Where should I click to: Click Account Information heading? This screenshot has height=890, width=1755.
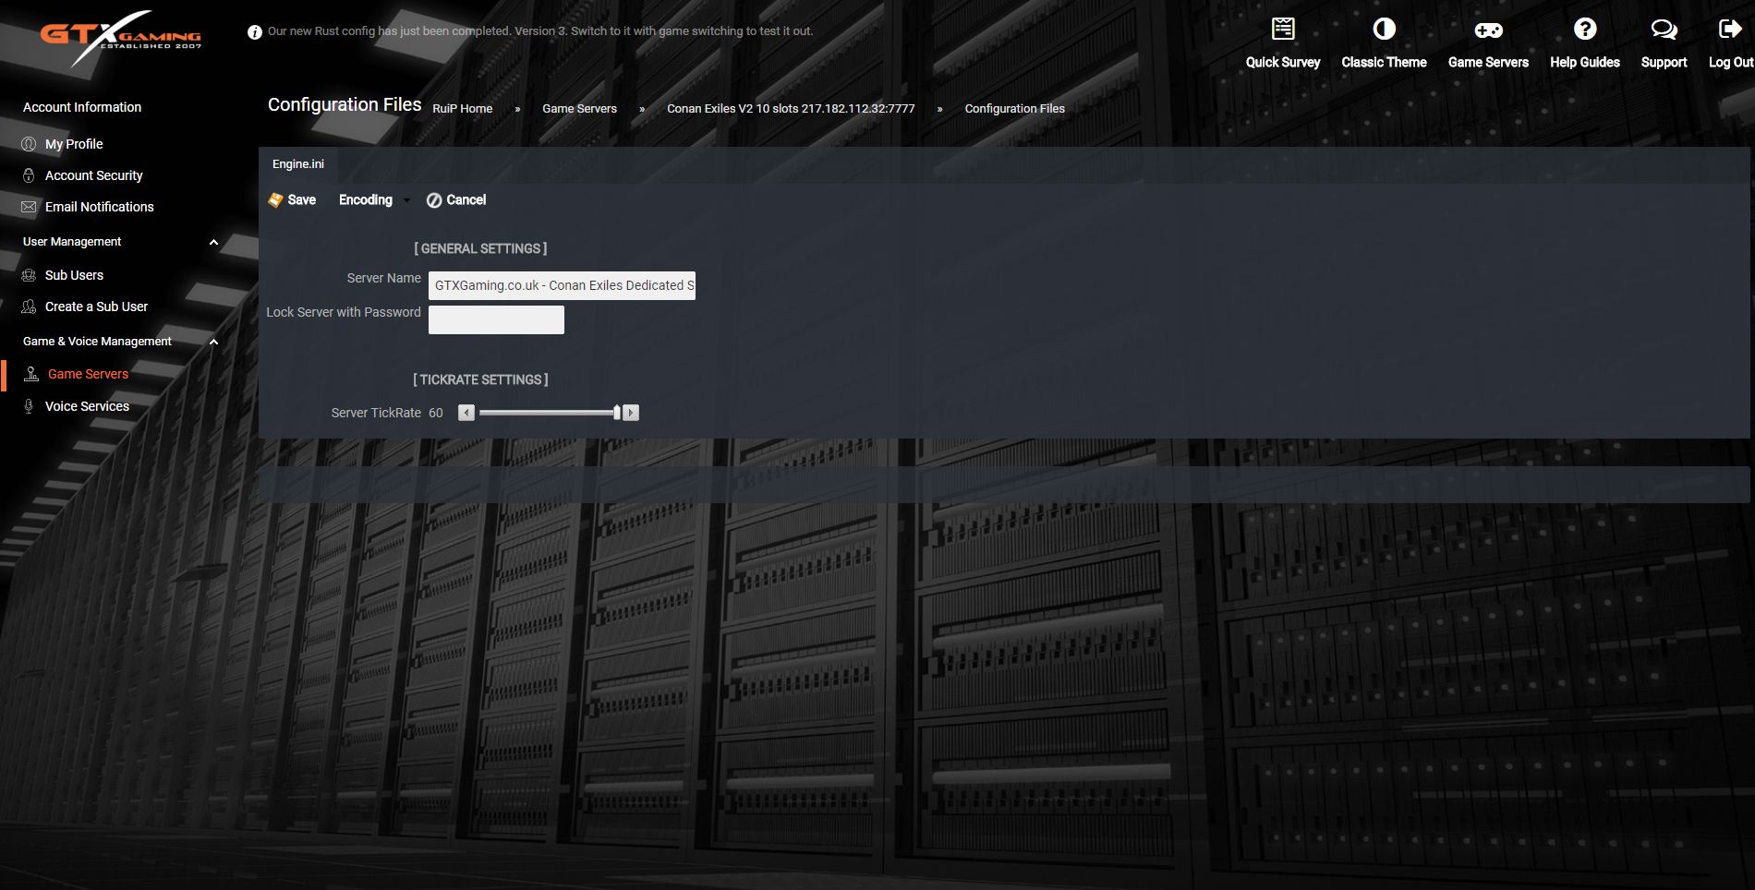click(x=82, y=107)
